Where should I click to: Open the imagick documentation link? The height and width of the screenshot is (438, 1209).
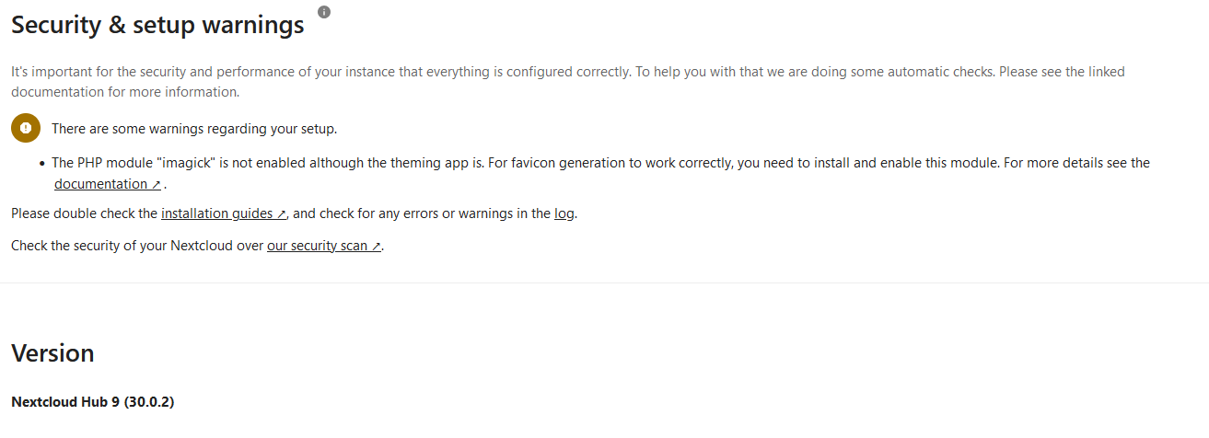(x=100, y=184)
